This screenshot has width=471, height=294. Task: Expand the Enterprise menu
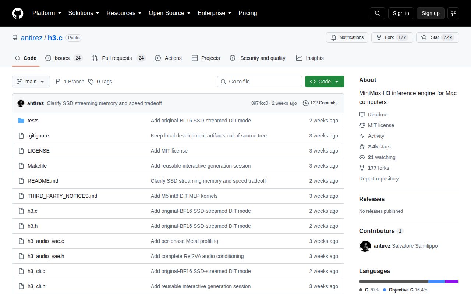pyautogui.click(x=214, y=13)
